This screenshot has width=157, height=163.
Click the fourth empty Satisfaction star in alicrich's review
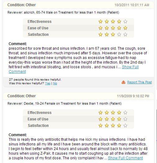coord(119,34)
